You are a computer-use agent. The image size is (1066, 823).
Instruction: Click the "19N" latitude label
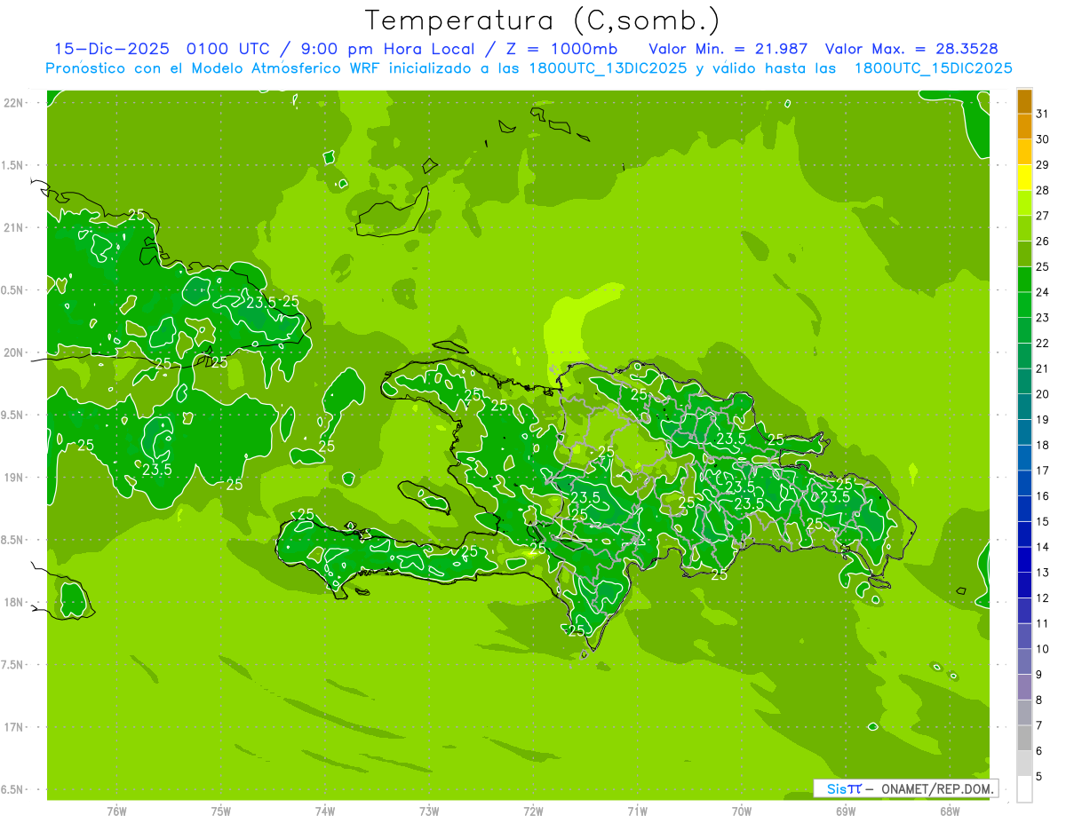[13, 477]
